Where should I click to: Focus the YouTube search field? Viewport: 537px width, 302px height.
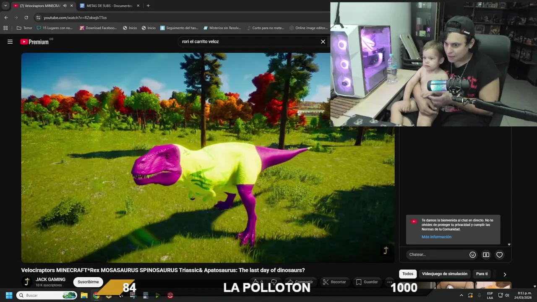[250, 42]
